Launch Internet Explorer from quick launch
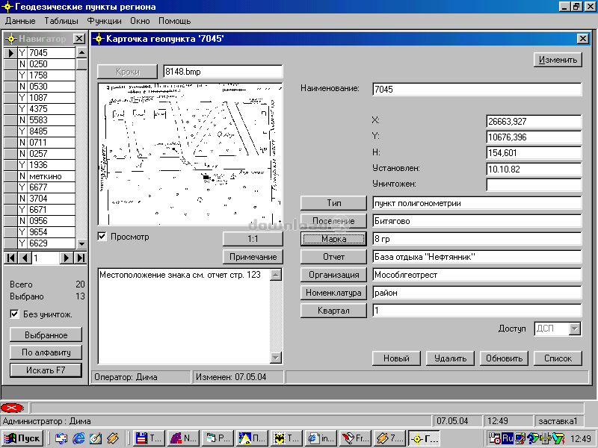This screenshot has height=448, width=598. pyautogui.click(x=78, y=438)
